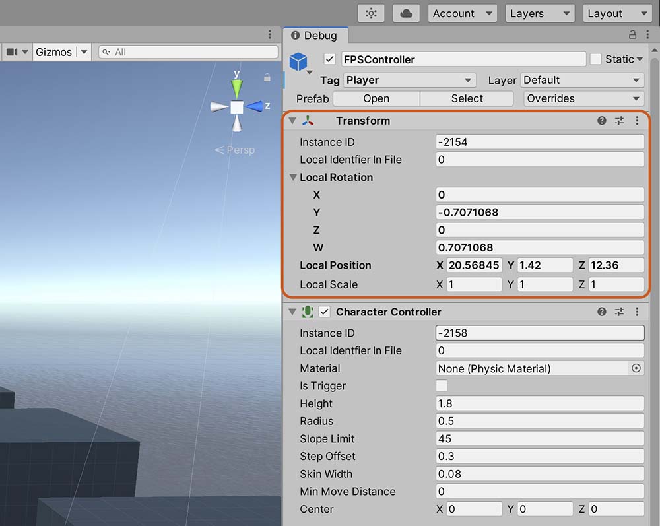Screen dimensions: 660x526
Task: Click the center cube of orientation gizmo
Action: [237, 107]
